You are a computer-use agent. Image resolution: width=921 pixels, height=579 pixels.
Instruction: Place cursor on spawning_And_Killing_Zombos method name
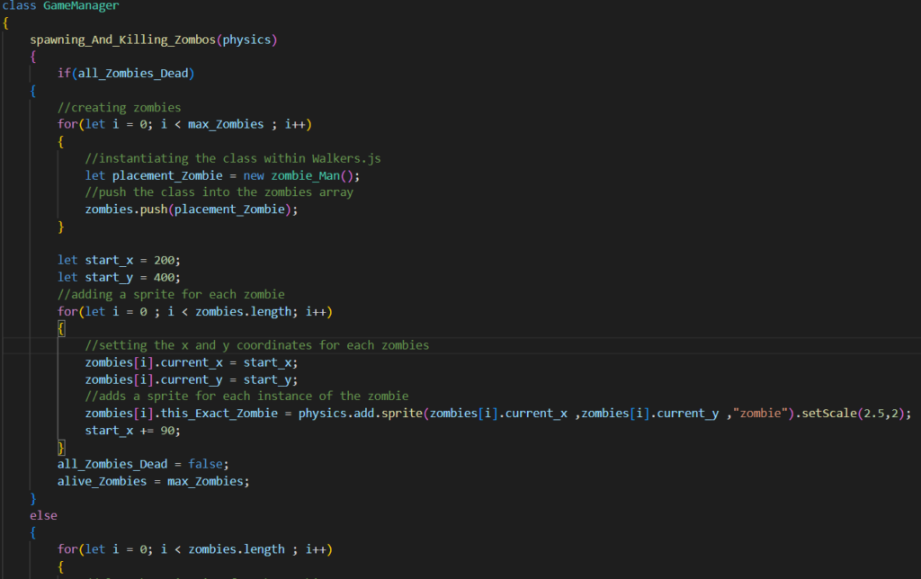tap(122, 40)
